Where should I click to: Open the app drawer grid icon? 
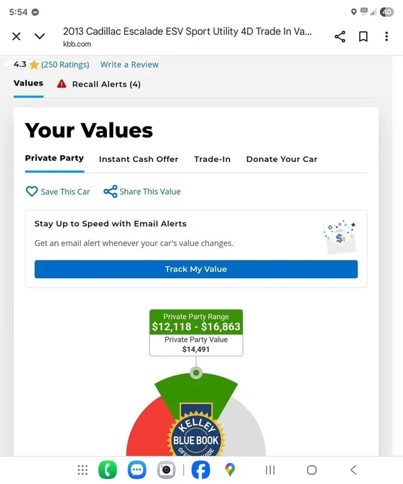[x=83, y=470]
